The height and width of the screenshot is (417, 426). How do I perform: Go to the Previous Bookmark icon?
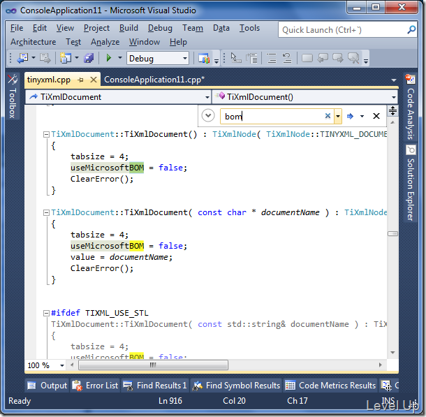coord(323,58)
